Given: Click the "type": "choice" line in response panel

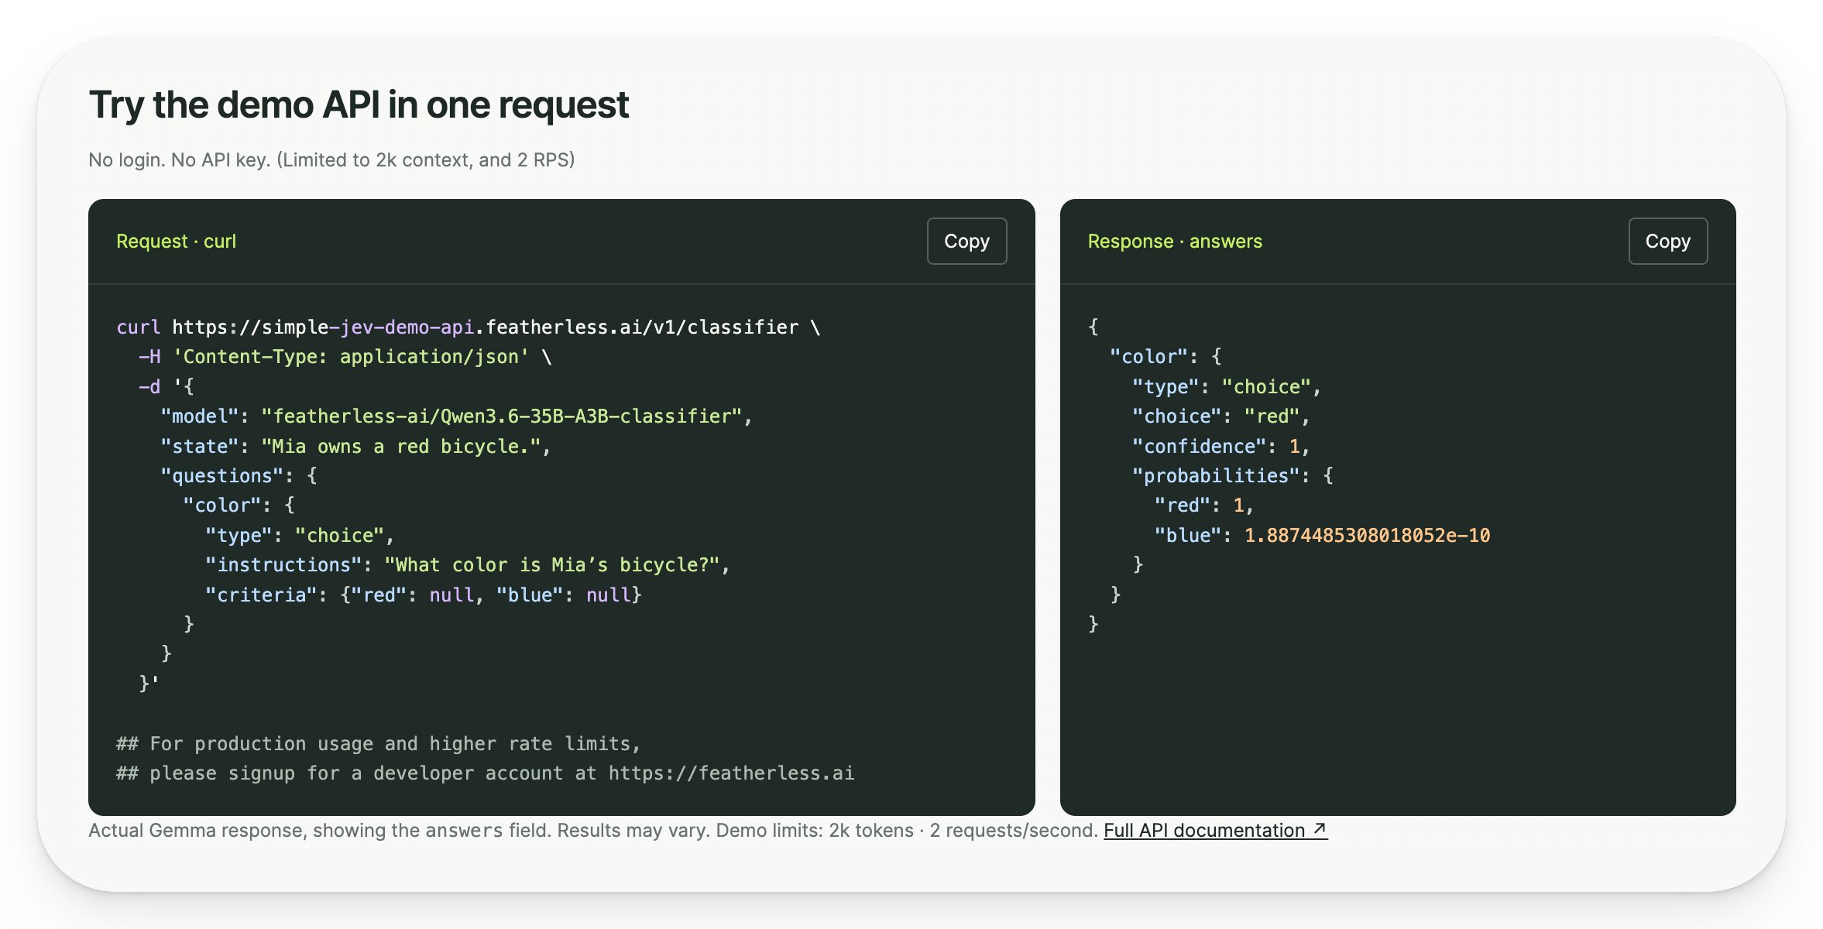Looking at the screenshot, I should pos(1227,386).
